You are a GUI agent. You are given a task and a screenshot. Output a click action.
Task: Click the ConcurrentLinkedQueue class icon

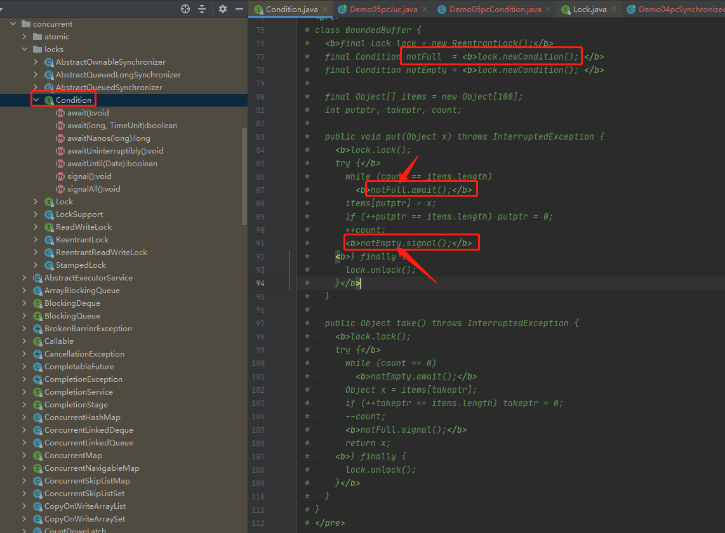tap(37, 443)
